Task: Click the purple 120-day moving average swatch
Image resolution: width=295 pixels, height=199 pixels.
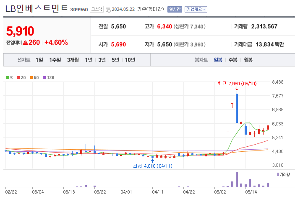Action: pos(44,78)
